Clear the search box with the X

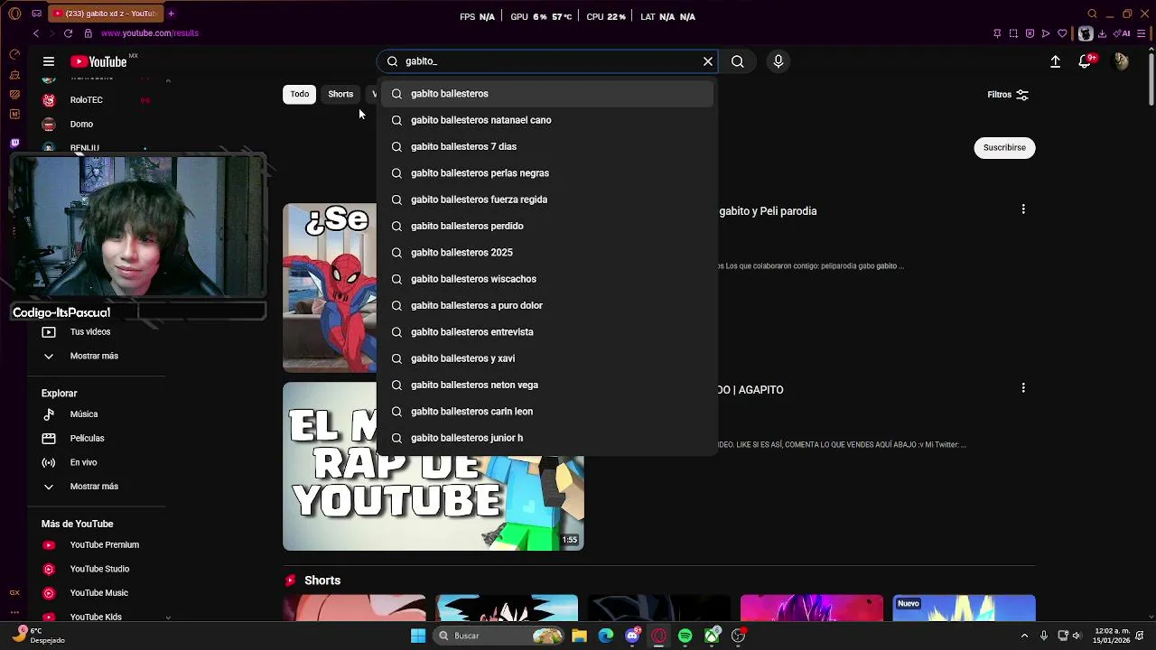coord(708,61)
